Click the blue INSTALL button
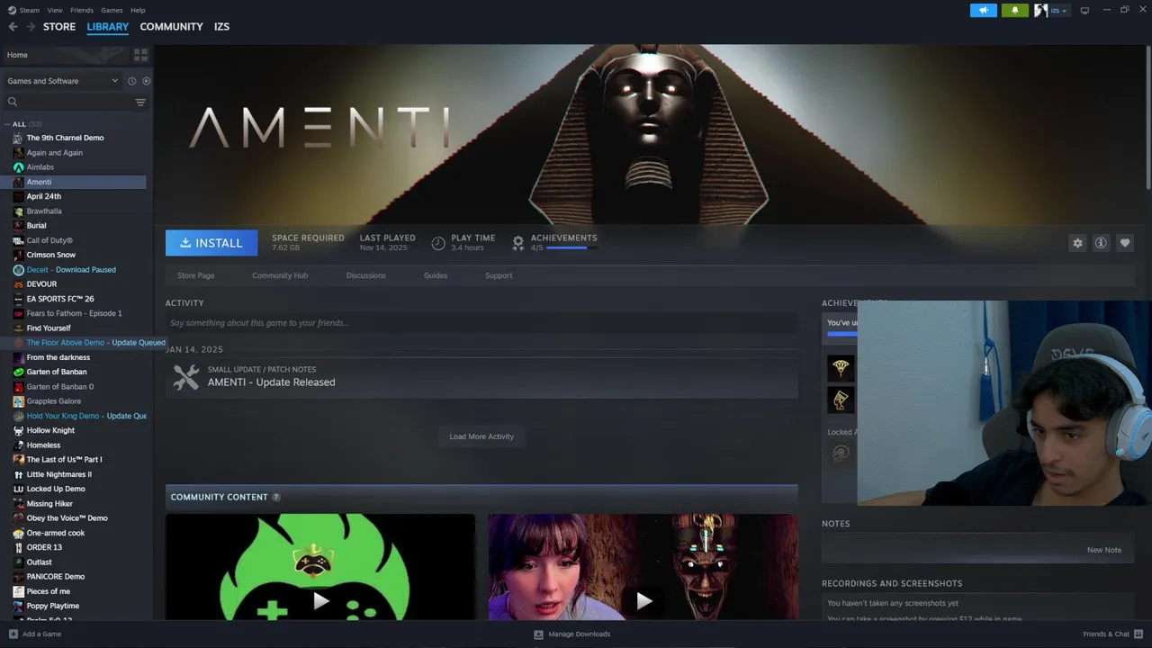Image resolution: width=1152 pixels, height=648 pixels. (211, 243)
